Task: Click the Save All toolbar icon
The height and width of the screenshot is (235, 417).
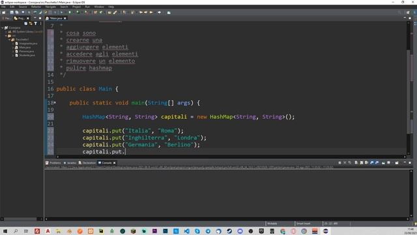Action: coord(17,12)
